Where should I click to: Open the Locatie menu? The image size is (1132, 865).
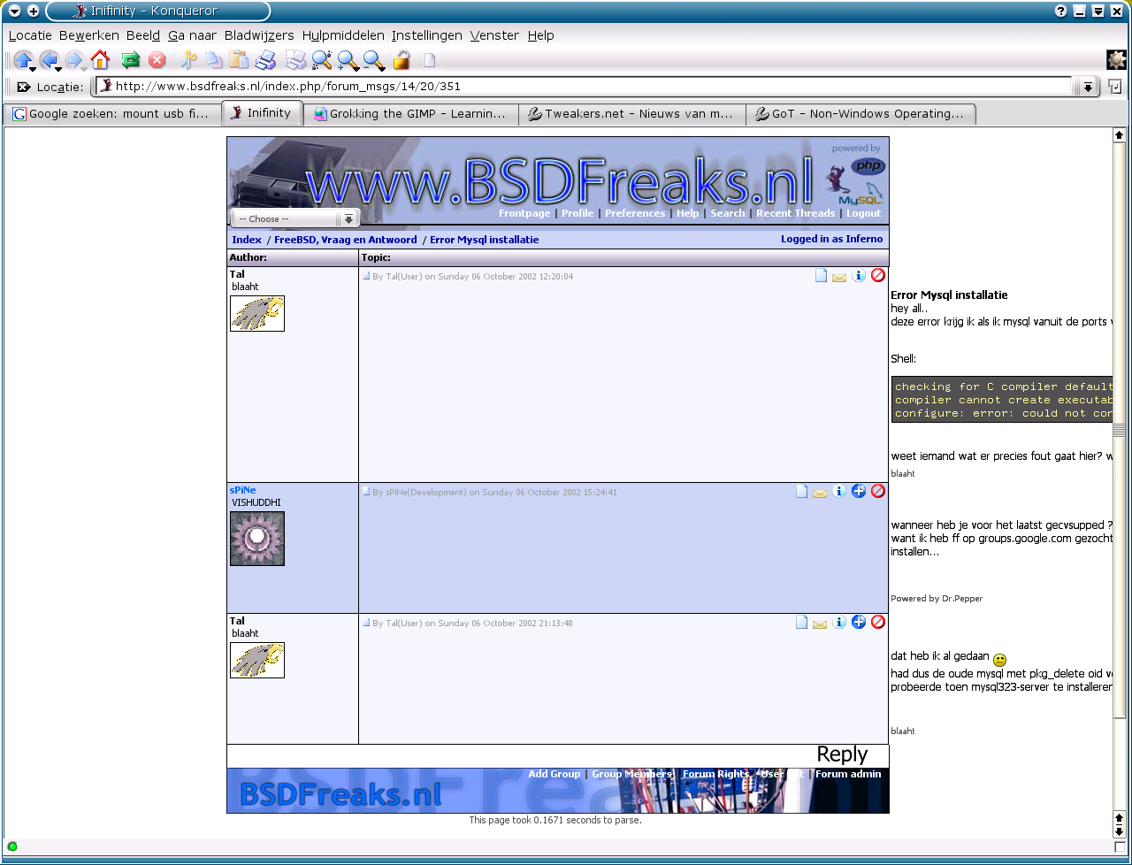[x=30, y=35]
